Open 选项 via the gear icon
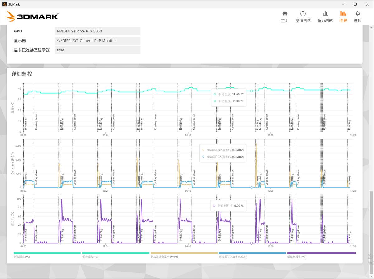 click(357, 17)
